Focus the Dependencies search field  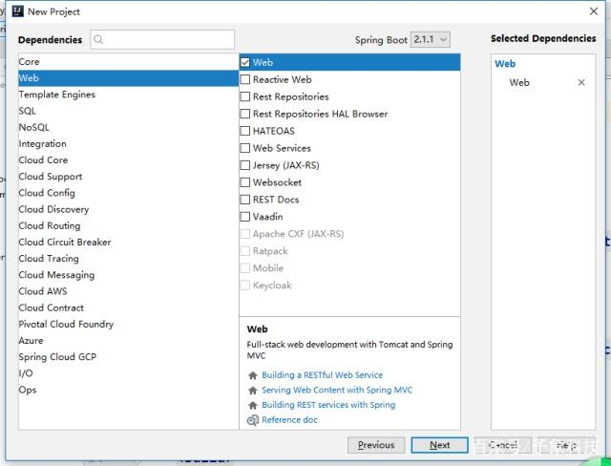tap(162, 39)
